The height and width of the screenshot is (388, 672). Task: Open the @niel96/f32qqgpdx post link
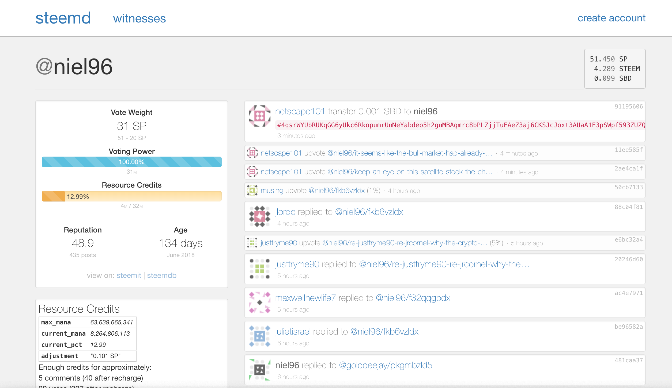(413, 298)
